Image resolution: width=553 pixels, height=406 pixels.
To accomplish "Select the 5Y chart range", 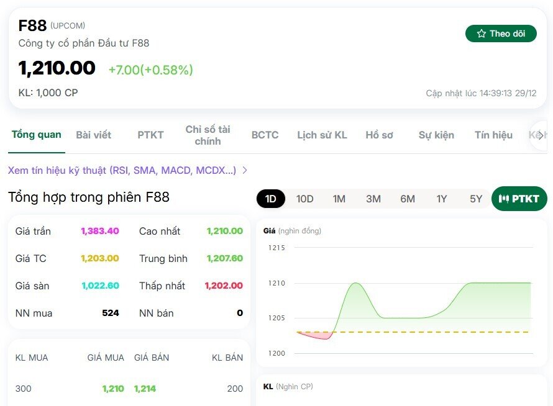I will tap(476, 199).
